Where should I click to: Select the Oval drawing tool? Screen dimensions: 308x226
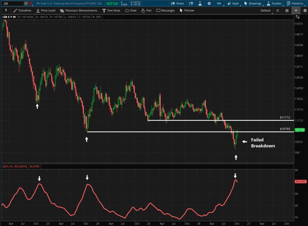(x=131, y=10)
